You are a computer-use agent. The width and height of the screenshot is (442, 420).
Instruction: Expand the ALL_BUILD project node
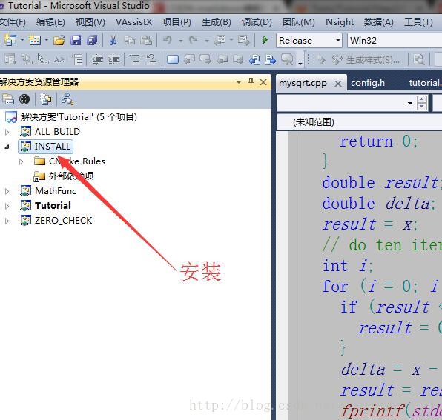pos(7,132)
